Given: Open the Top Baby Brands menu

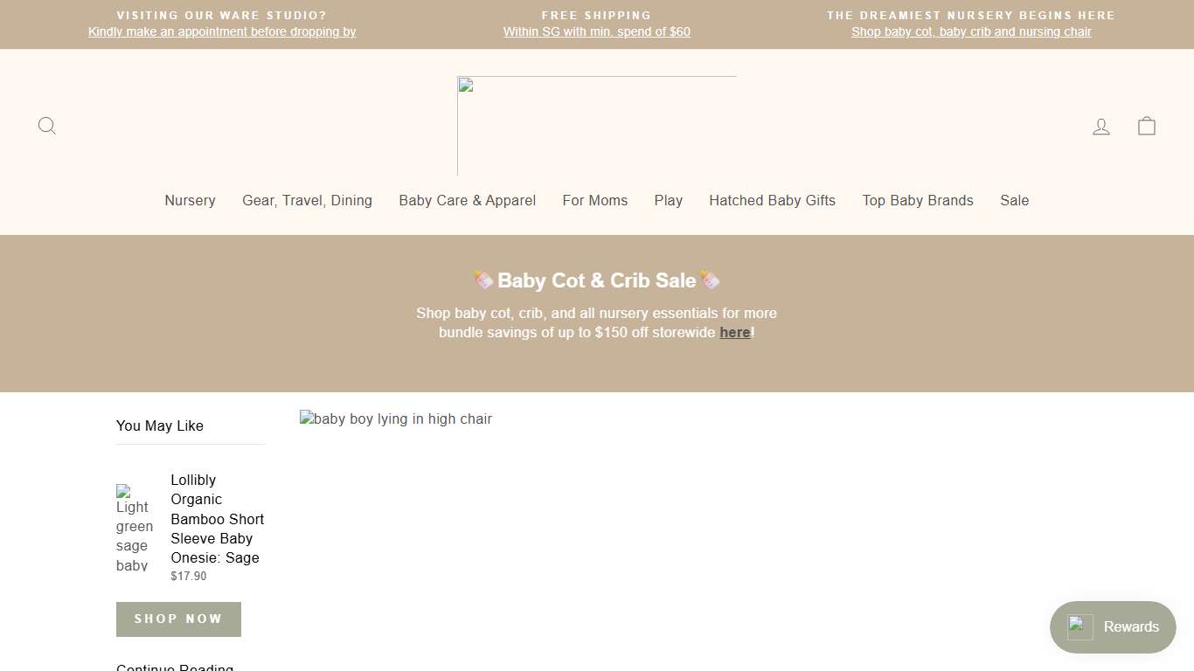Looking at the screenshot, I should [918, 200].
